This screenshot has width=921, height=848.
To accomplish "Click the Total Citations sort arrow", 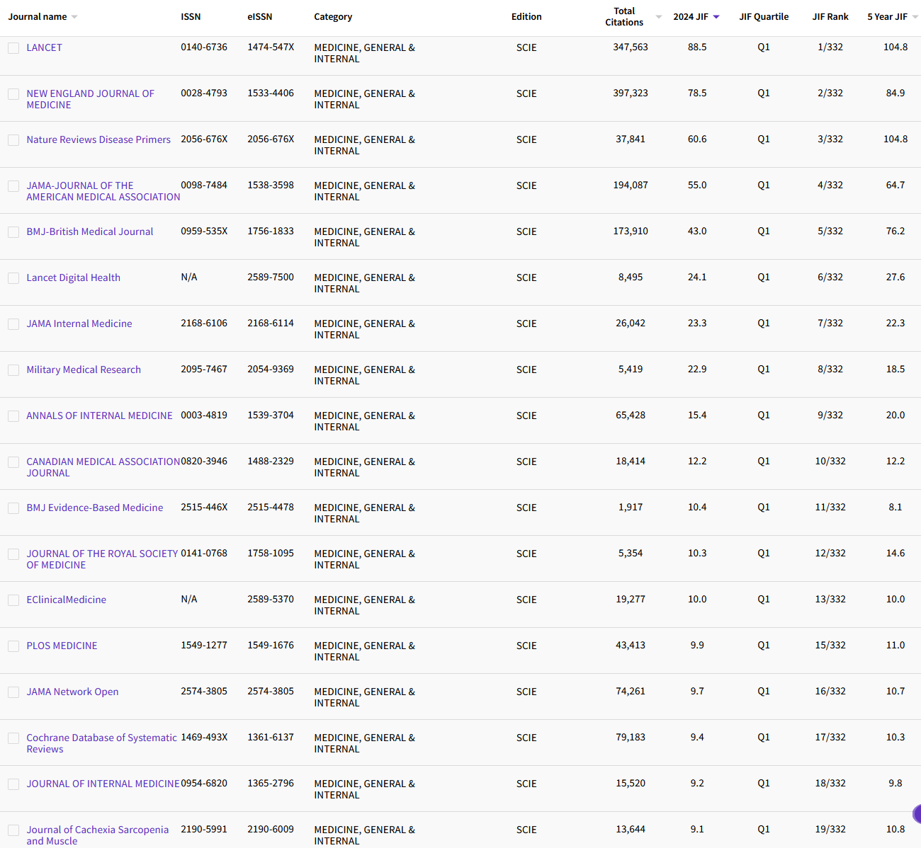I will [659, 17].
